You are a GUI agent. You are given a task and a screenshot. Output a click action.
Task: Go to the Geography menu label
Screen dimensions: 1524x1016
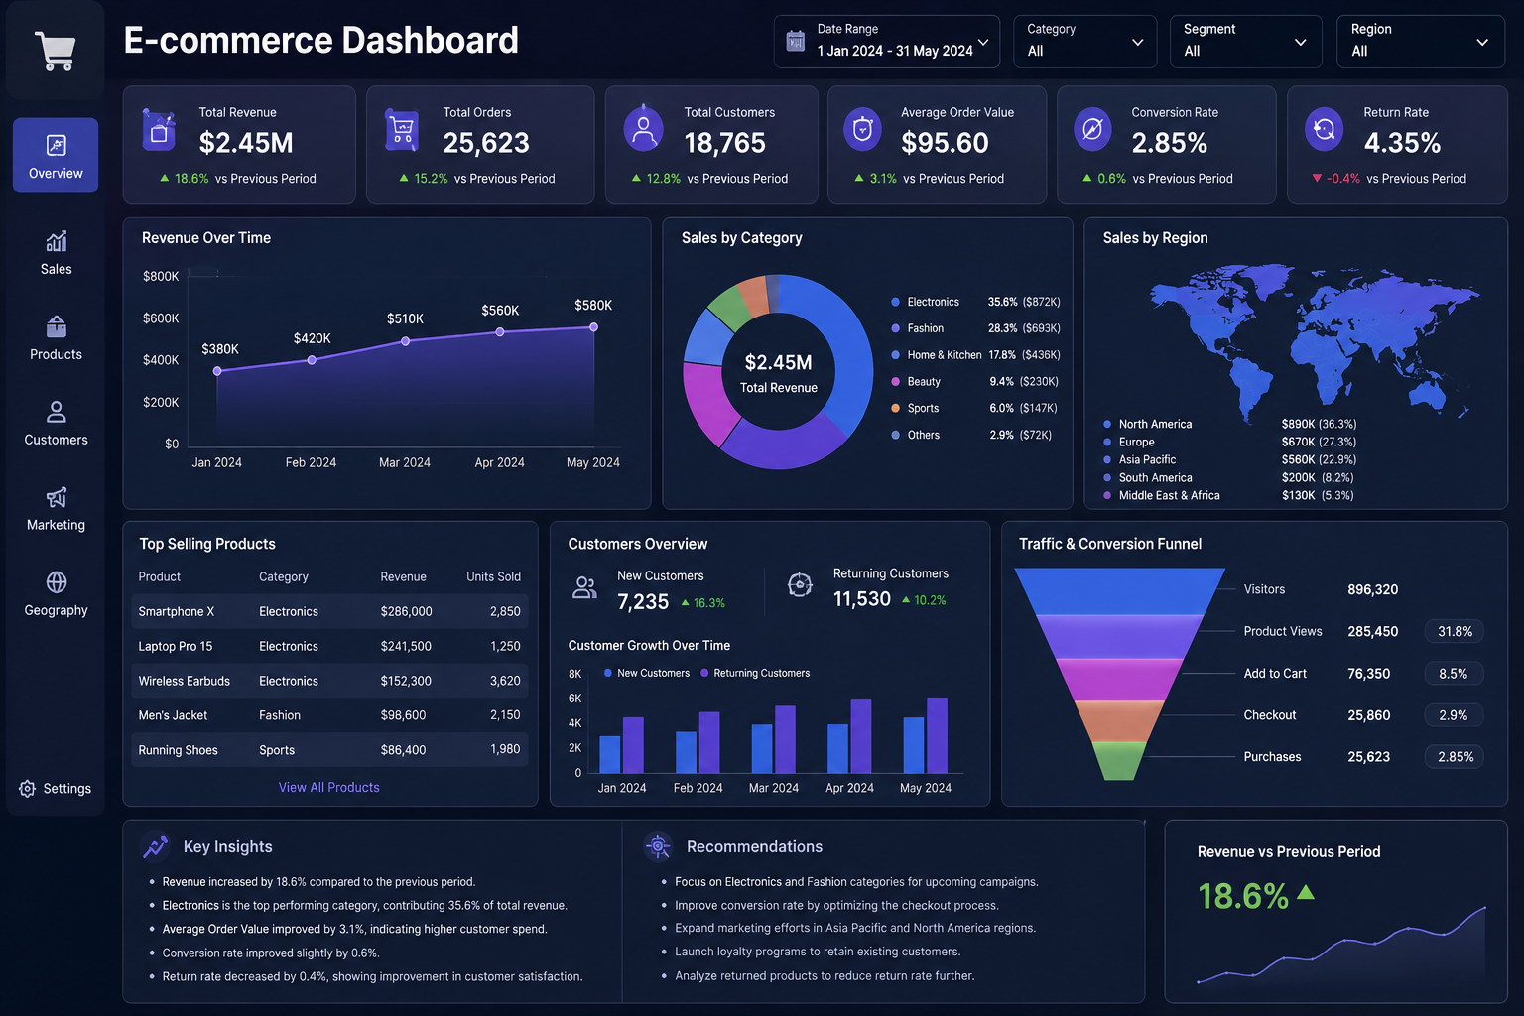click(57, 610)
